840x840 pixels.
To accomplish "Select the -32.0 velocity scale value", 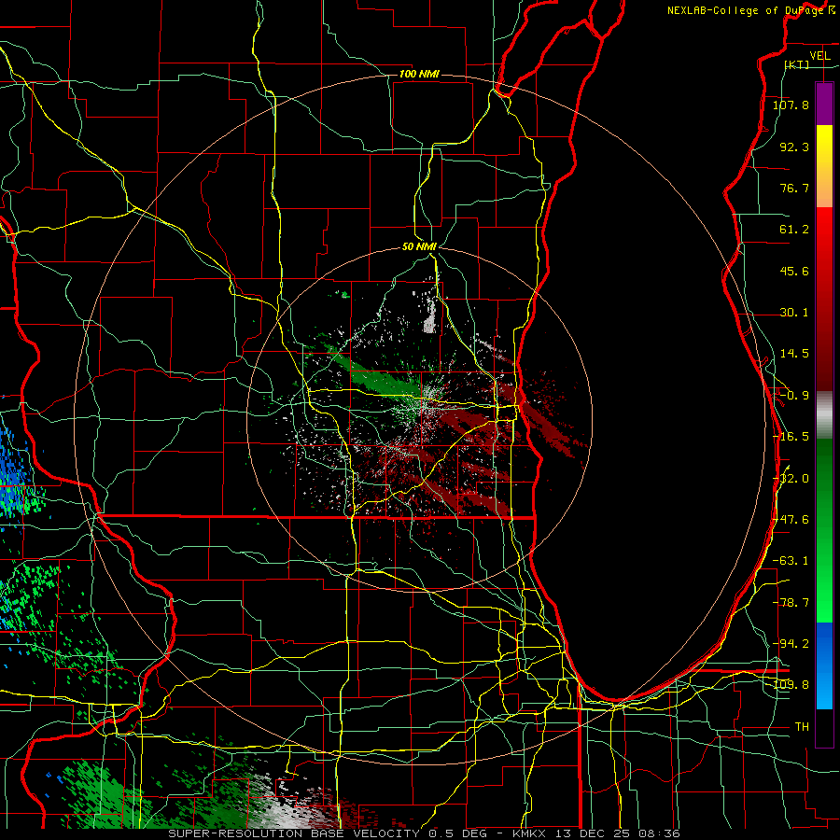I will click(791, 478).
